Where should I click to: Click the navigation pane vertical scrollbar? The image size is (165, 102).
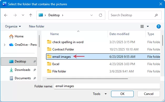[39, 41]
